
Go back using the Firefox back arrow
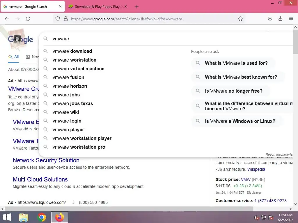tap(7, 19)
